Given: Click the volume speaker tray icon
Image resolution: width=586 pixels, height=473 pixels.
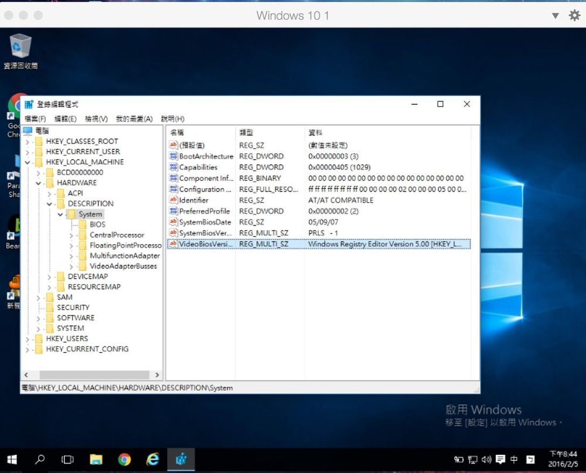Looking at the screenshot, I should click(487, 460).
